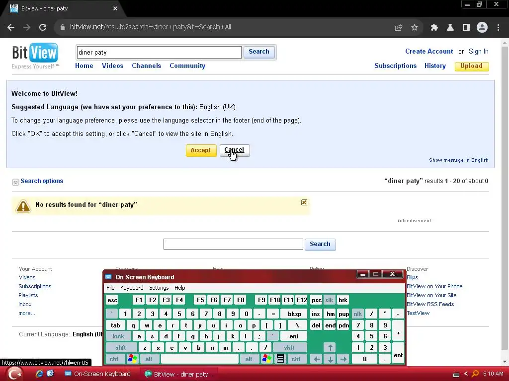The image size is (509, 381).
Task: Click the down arrow key on keyboard
Action: 330,359
